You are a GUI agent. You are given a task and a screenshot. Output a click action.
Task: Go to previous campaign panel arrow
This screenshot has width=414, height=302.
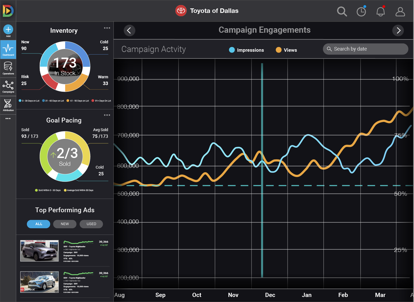129,30
